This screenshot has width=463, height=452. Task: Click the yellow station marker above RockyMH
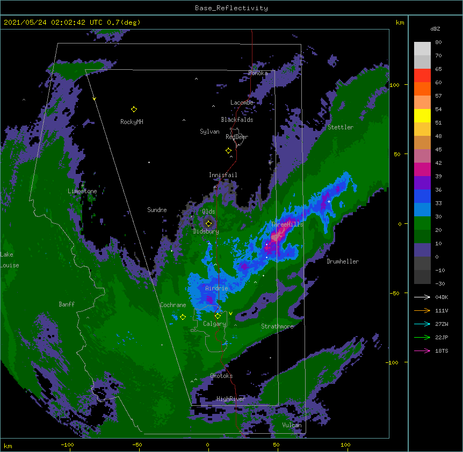click(134, 110)
